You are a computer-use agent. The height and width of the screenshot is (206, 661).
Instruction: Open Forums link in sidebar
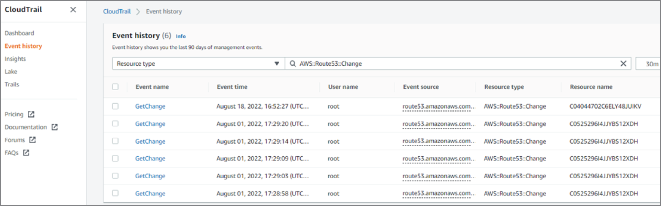pos(15,140)
